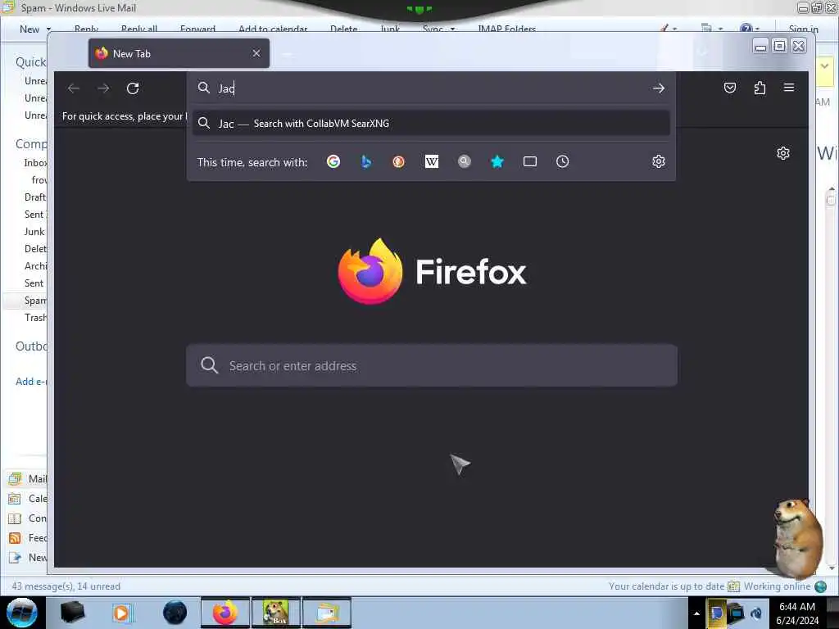Open Calendar view in Live Mail sidebar
839x629 pixels.
[28, 499]
